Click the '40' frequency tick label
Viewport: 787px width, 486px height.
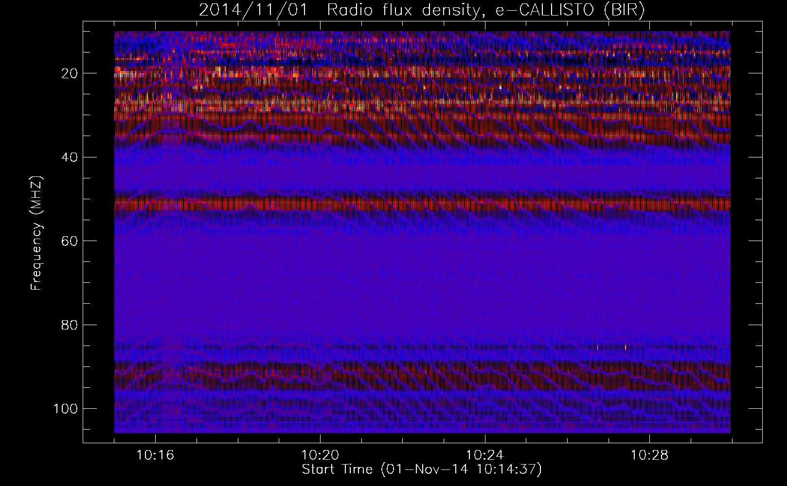click(70, 157)
